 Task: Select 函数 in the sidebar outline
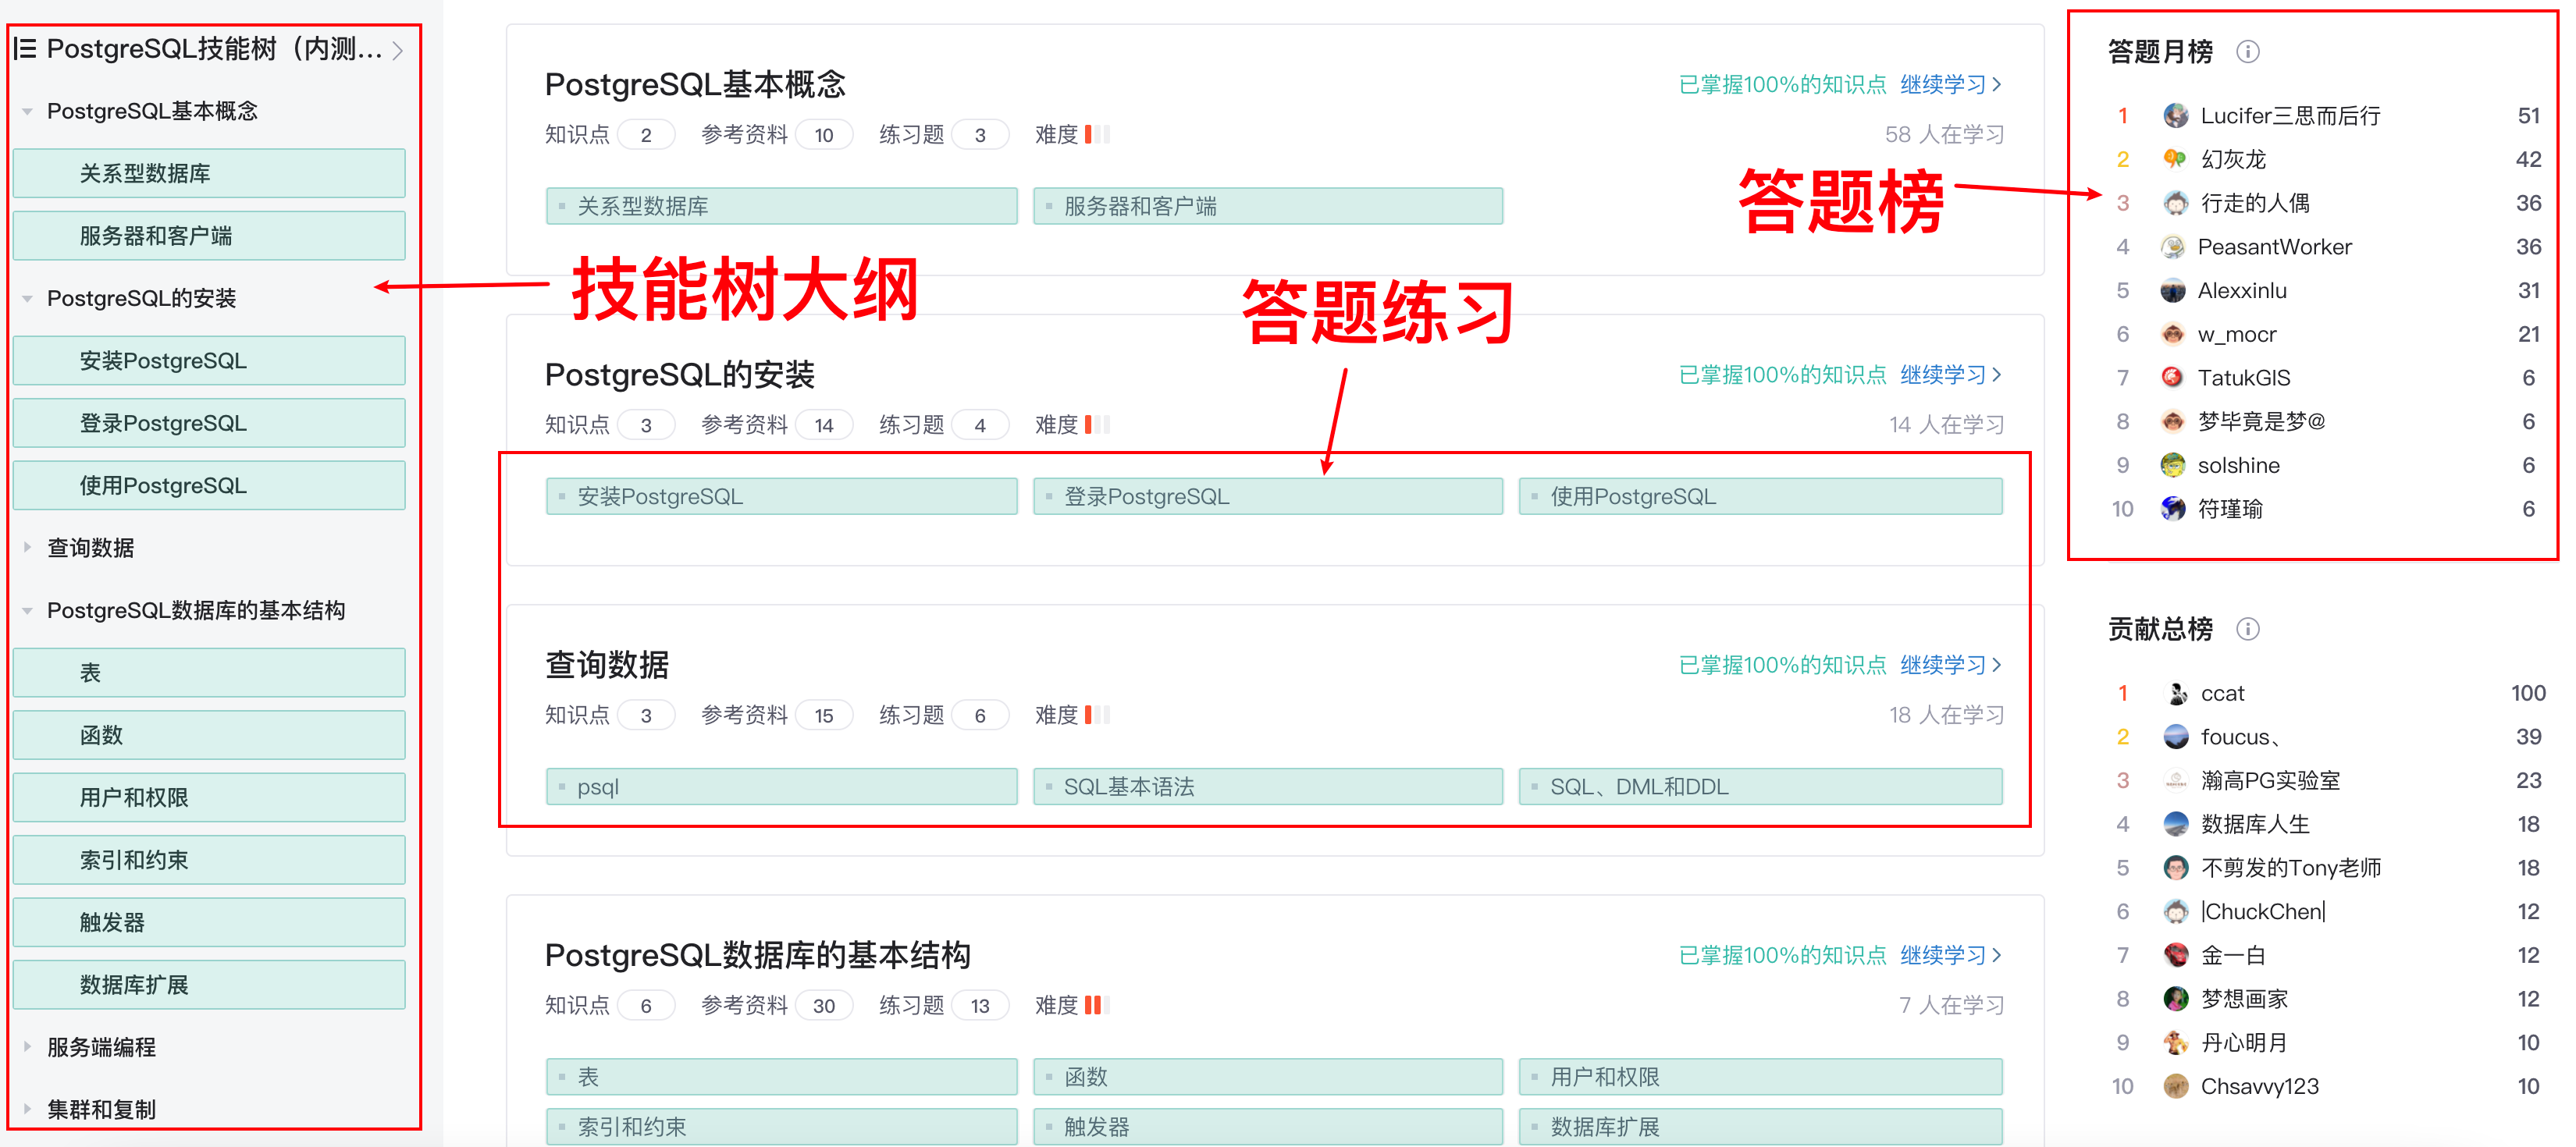pos(209,735)
